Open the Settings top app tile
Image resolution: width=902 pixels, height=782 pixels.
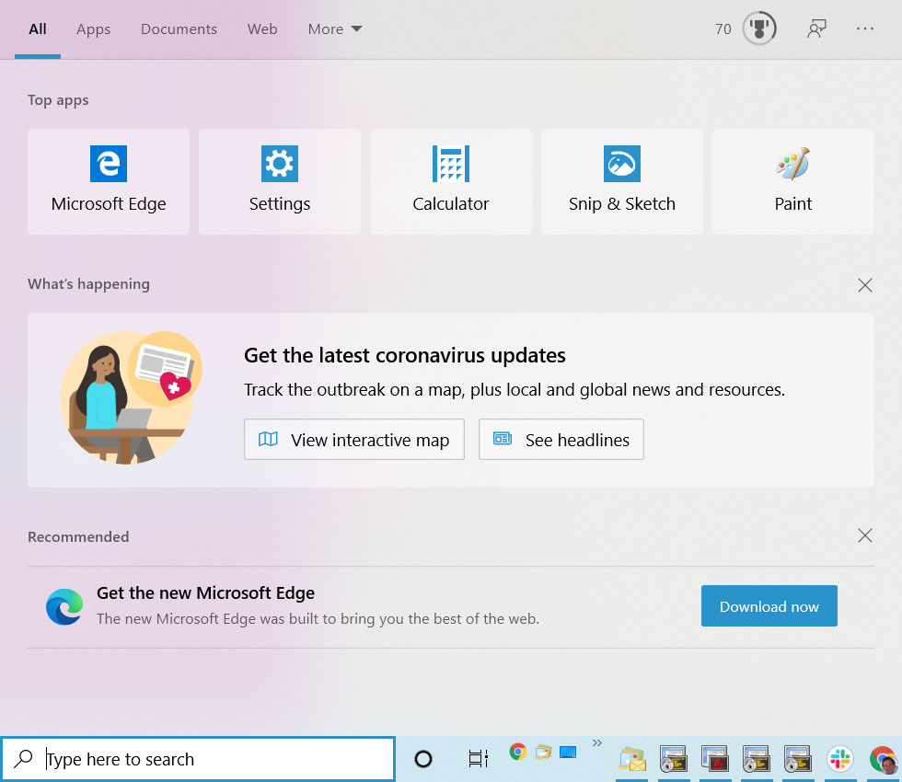pyautogui.click(x=280, y=181)
